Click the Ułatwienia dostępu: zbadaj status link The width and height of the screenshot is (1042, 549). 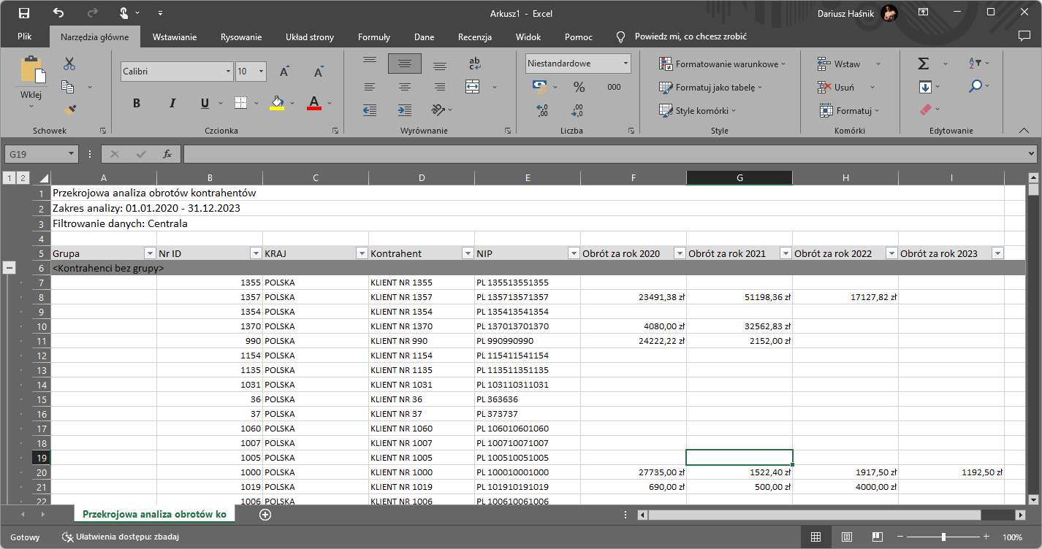(121, 537)
